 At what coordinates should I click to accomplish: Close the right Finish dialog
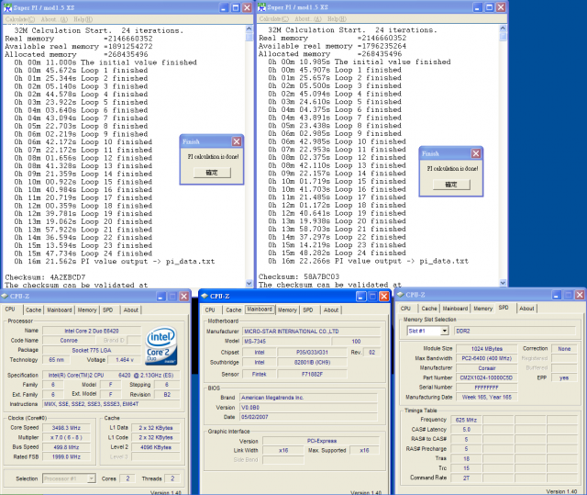pyautogui.click(x=476, y=153)
